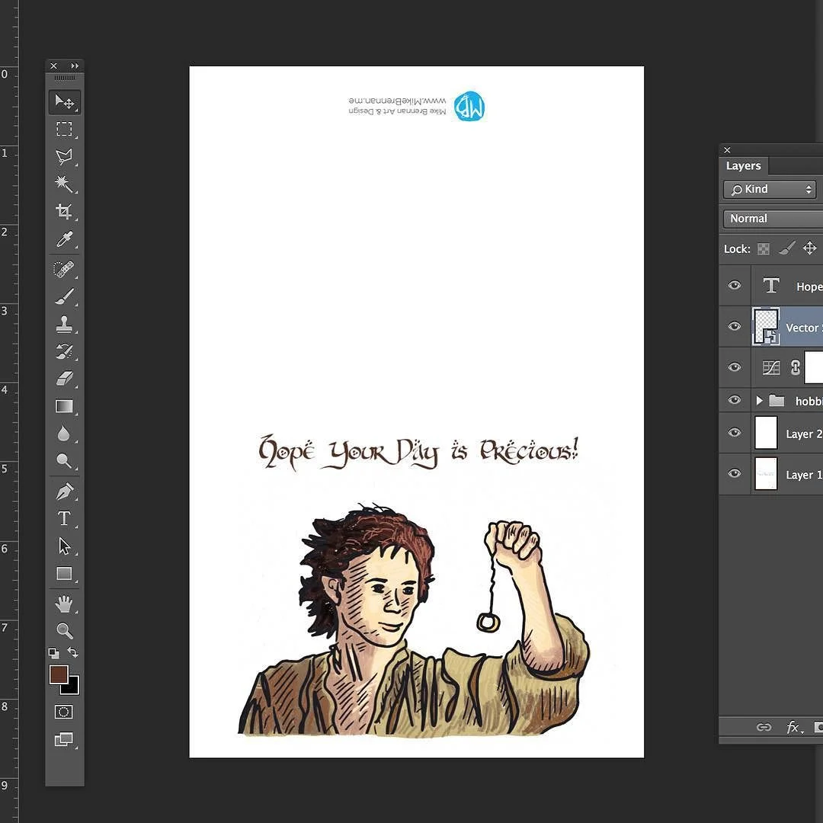Image resolution: width=823 pixels, height=823 pixels.
Task: Lock layer position
Action: click(810, 248)
